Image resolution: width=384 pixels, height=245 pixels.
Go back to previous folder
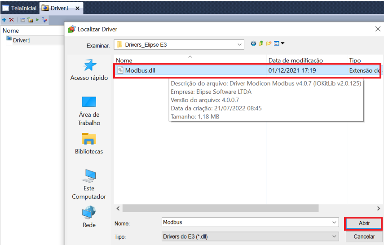click(x=253, y=44)
